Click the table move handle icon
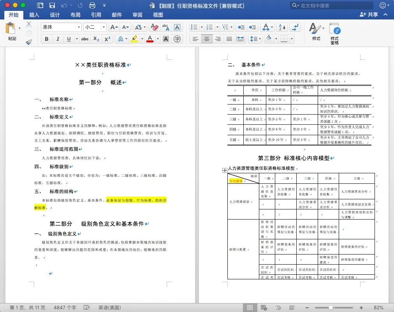The height and width of the screenshot is (312, 394). click(225, 170)
